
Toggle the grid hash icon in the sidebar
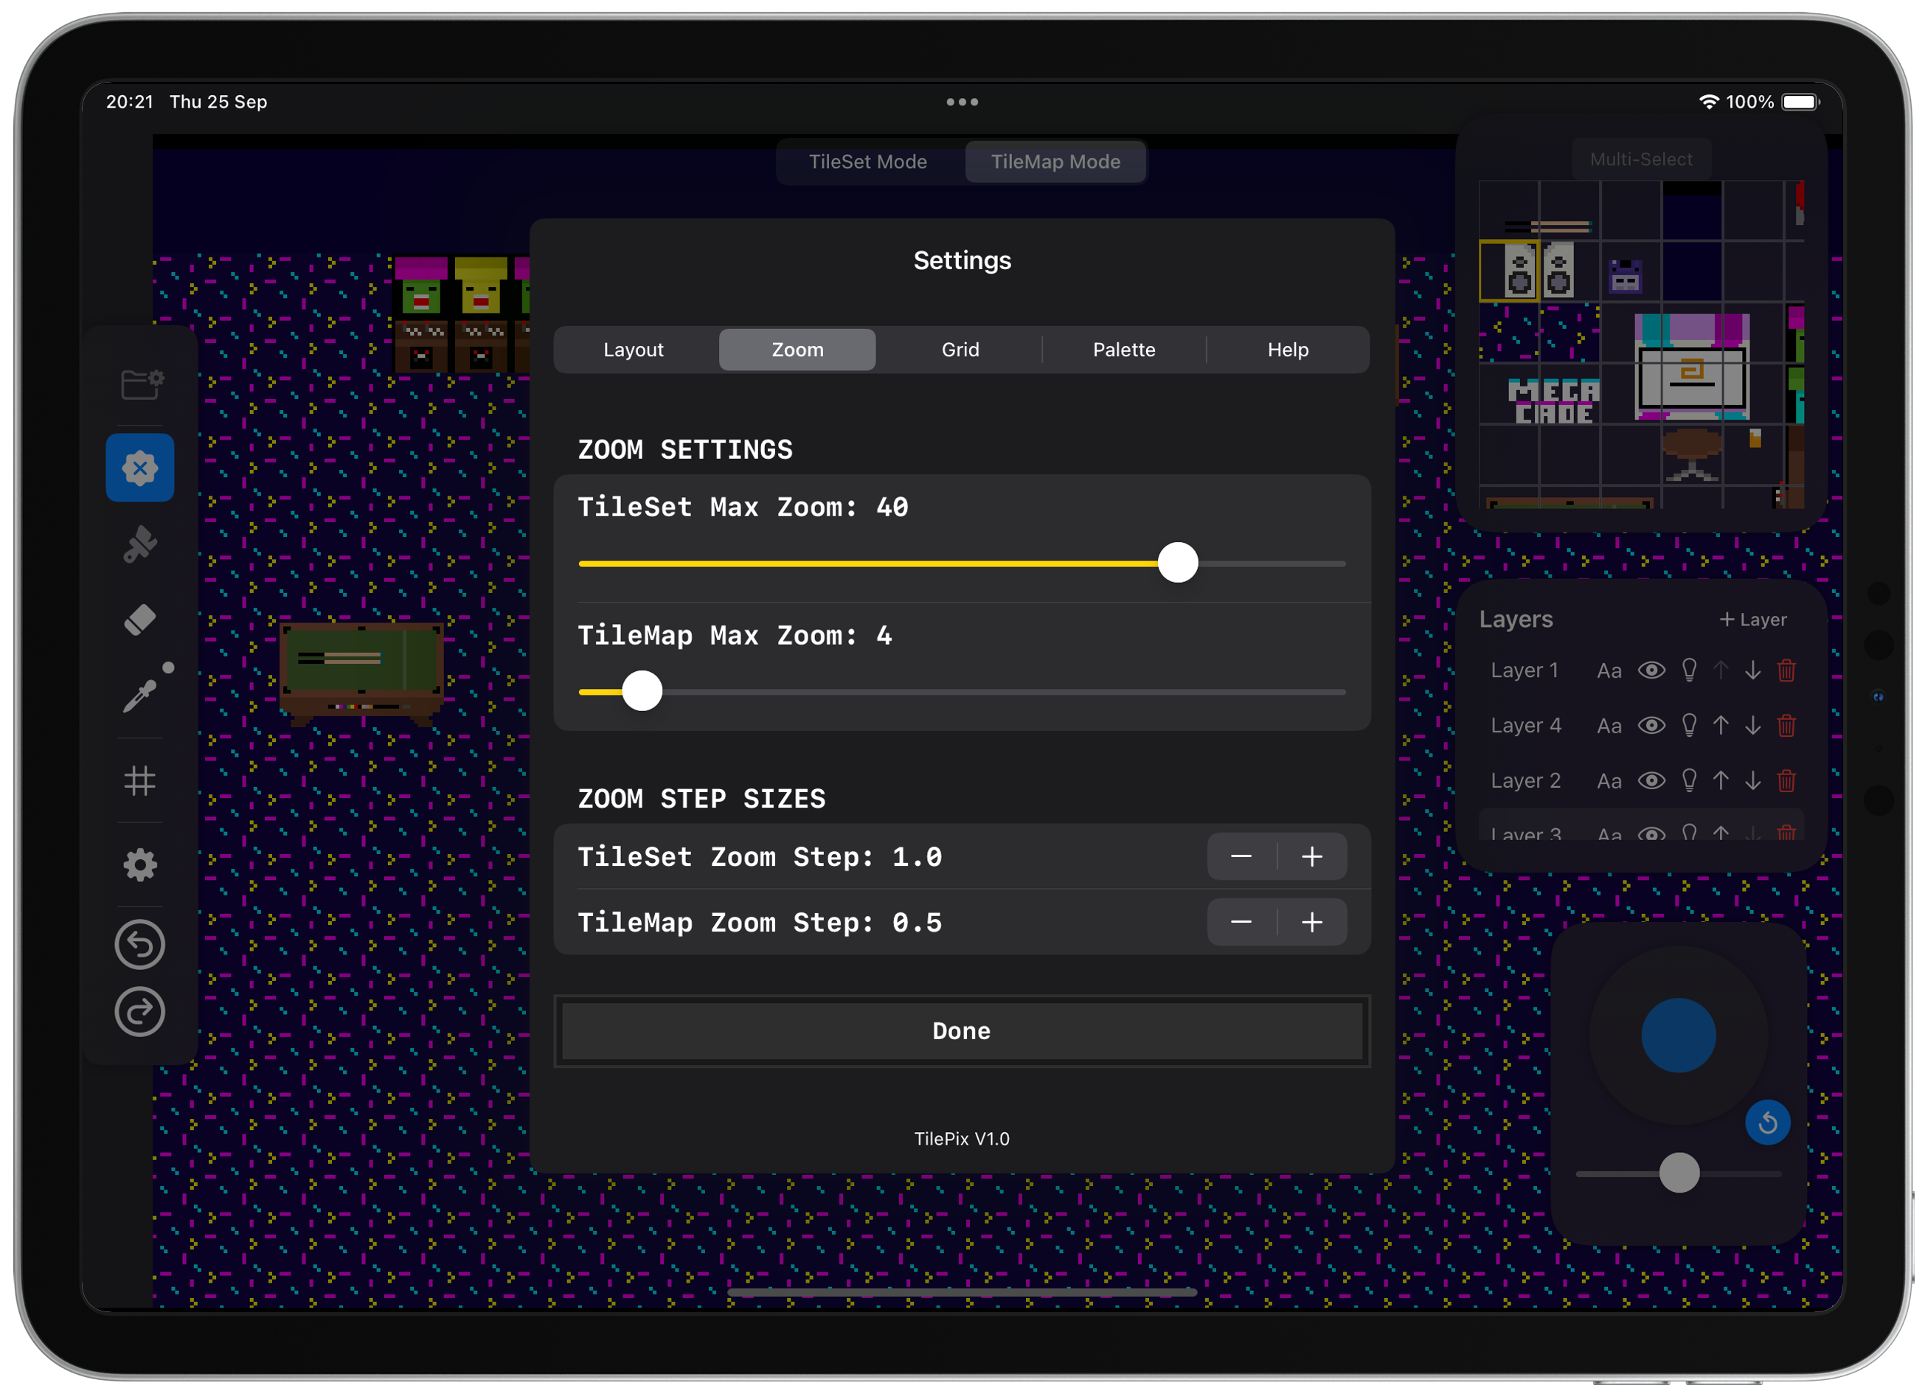(140, 780)
